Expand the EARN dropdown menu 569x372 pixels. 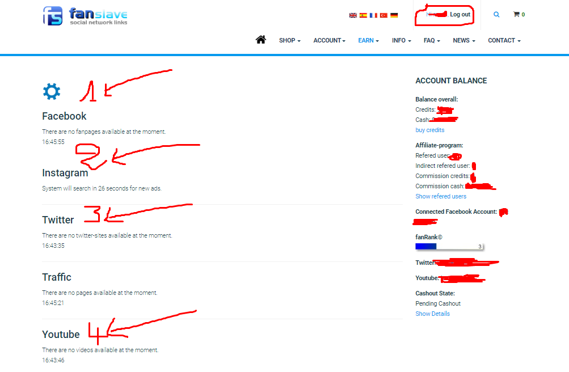pyautogui.click(x=368, y=41)
